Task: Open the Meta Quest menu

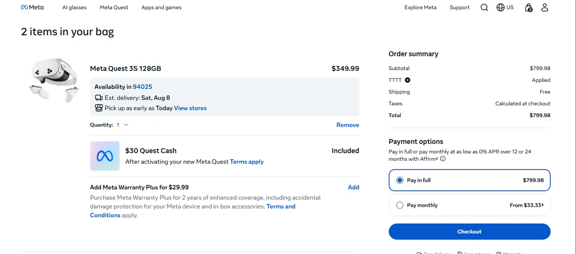Action: tap(114, 7)
